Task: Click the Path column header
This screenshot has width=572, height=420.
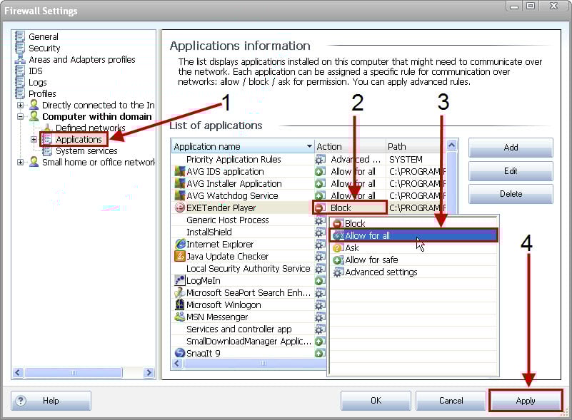Action: click(416, 146)
